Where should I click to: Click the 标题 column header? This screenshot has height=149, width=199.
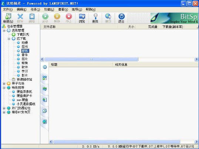(x=81, y=65)
